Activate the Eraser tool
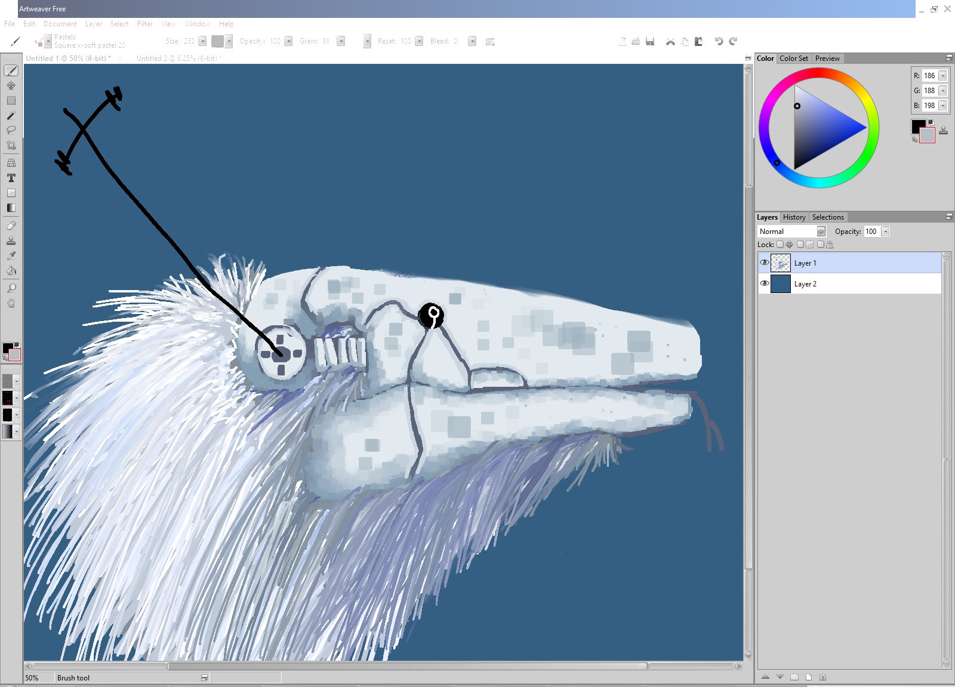This screenshot has height=687, width=955. click(x=11, y=226)
